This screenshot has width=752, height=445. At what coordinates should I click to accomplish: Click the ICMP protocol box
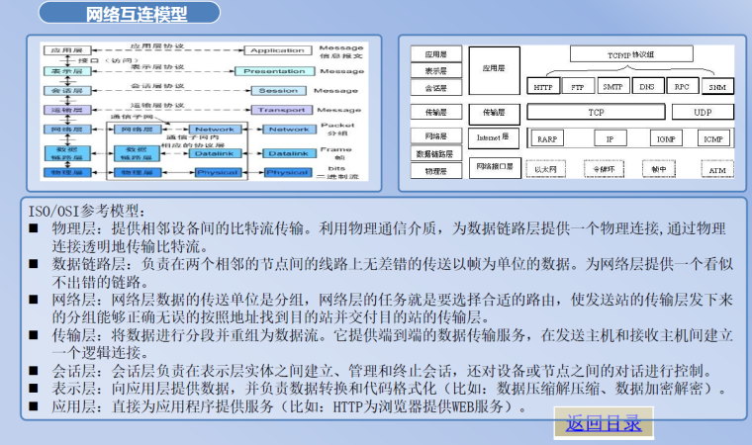(711, 139)
